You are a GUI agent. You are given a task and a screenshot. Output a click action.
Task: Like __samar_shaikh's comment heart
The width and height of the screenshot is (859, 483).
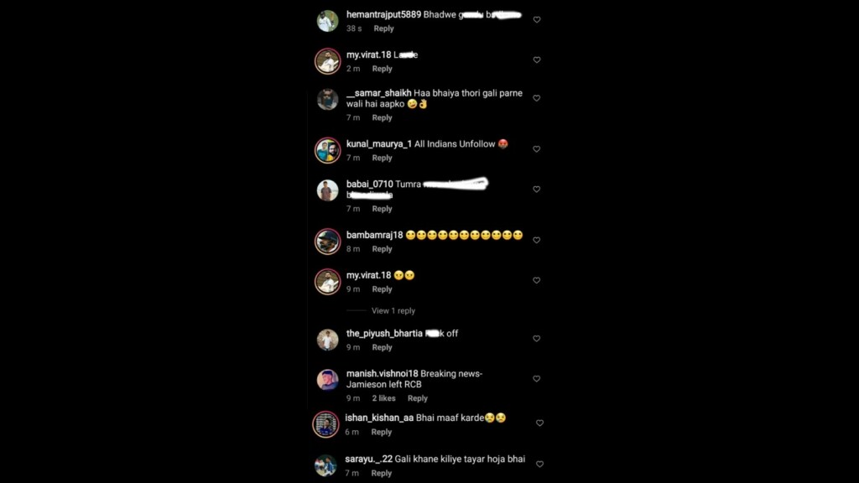[x=536, y=98]
